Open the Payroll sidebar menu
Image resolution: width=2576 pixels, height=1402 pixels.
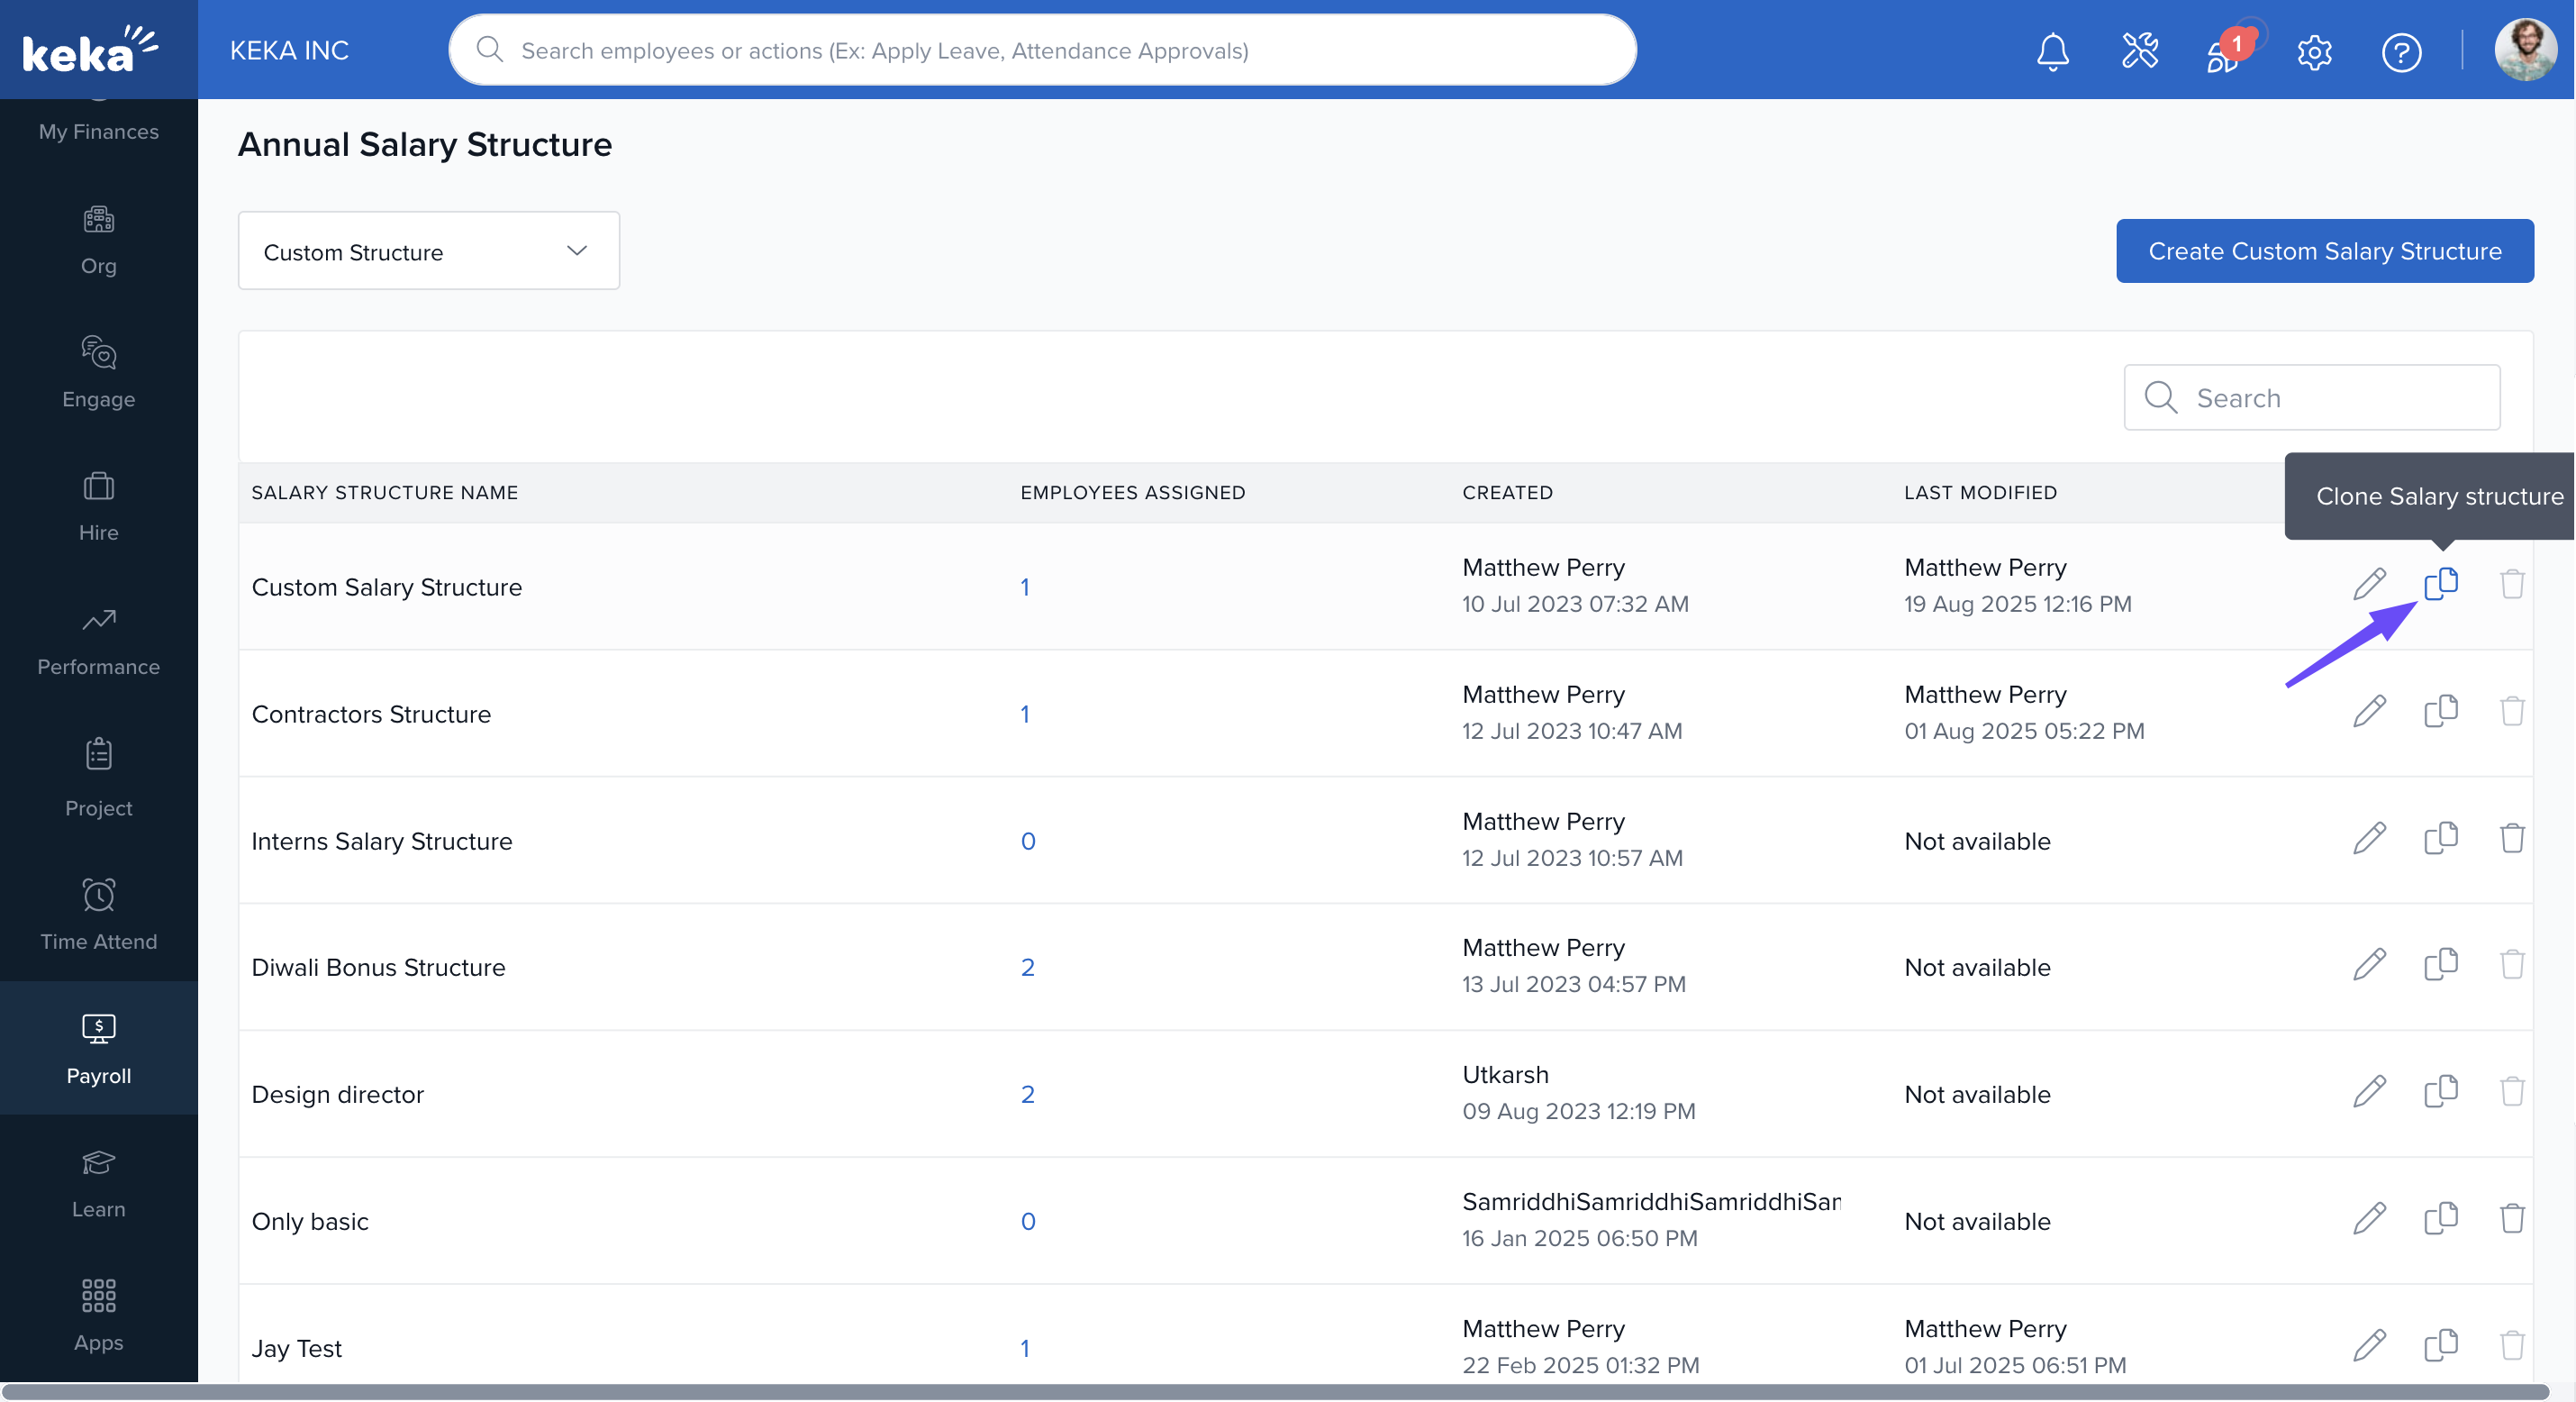[98, 1048]
